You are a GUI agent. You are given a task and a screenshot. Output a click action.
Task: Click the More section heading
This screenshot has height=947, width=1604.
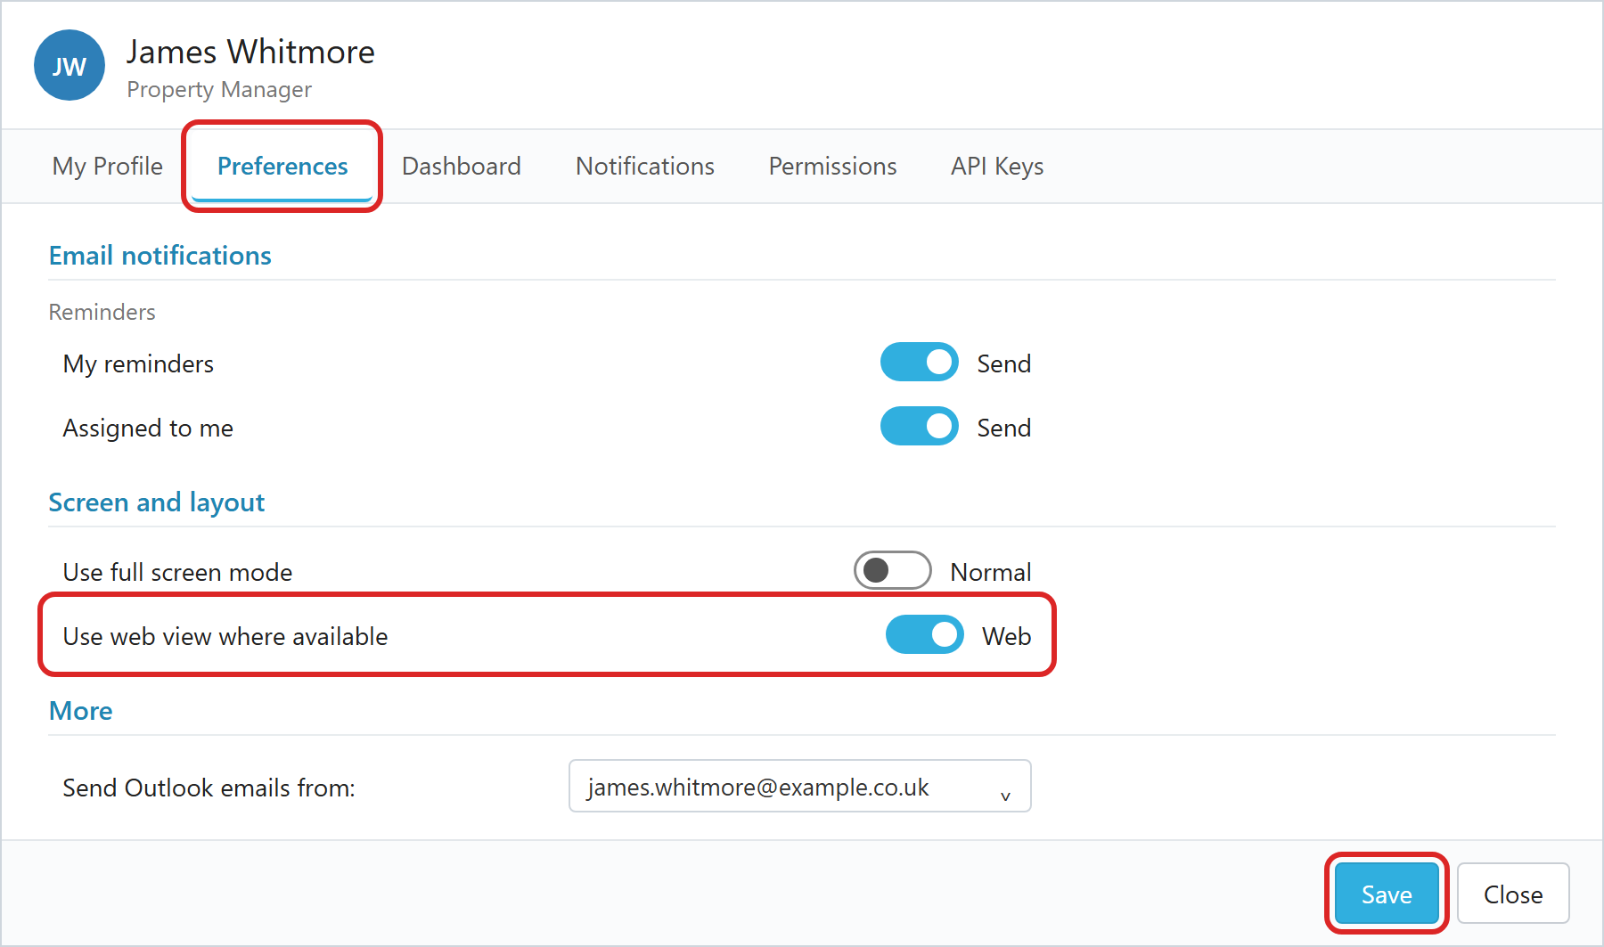pyautogui.click(x=81, y=711)
